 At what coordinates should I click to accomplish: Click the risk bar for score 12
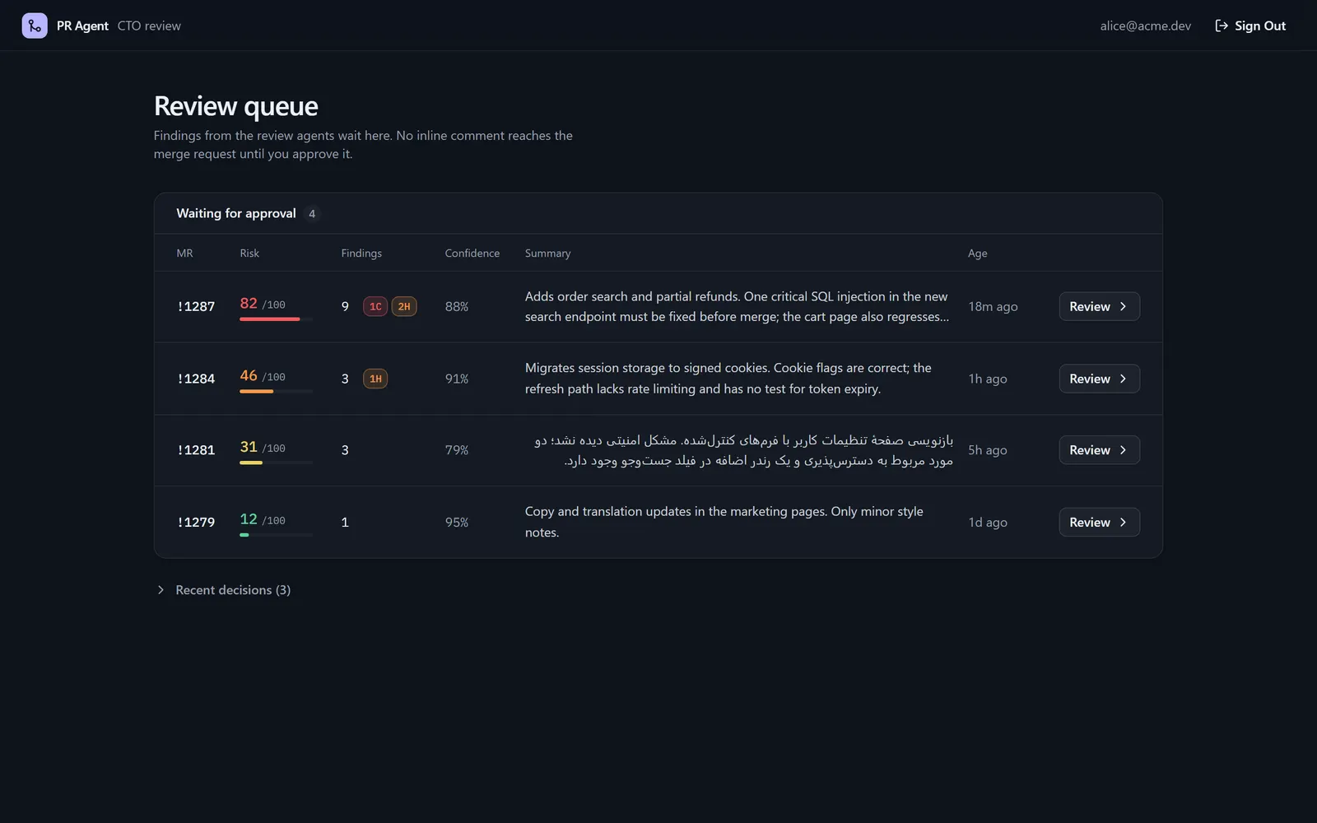(x=276, y=535)
